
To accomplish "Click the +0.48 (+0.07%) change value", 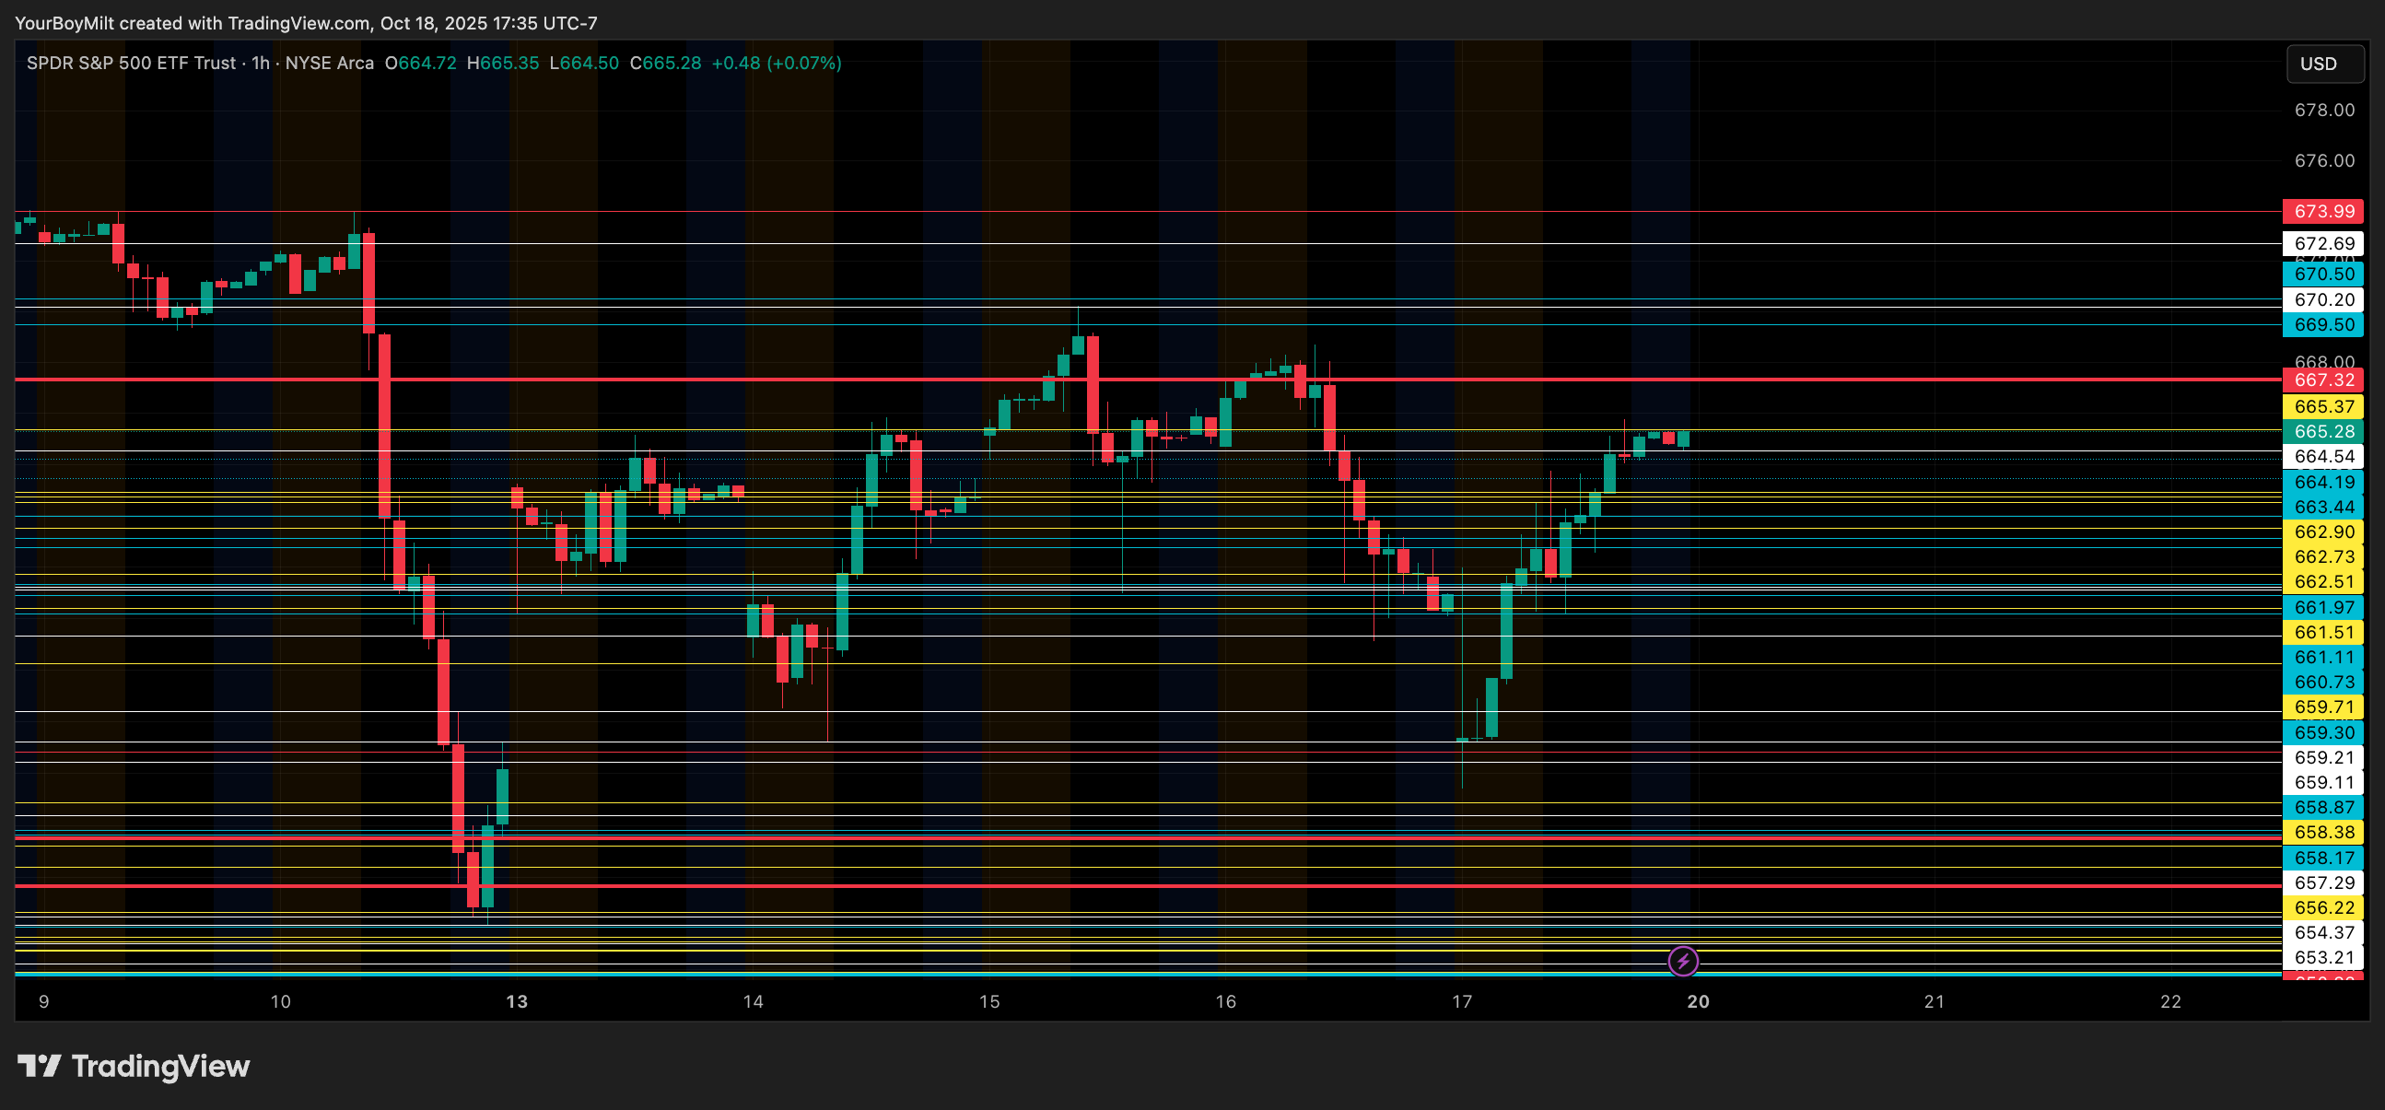I will (x=776, y=63).
